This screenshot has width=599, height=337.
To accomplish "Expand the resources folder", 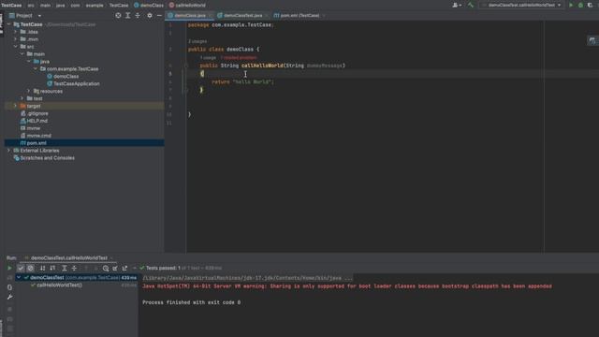I will [x=29, y=91].
